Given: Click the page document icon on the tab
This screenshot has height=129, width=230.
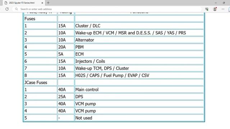Looking at the screenshot, I should (x=6, y=3).
